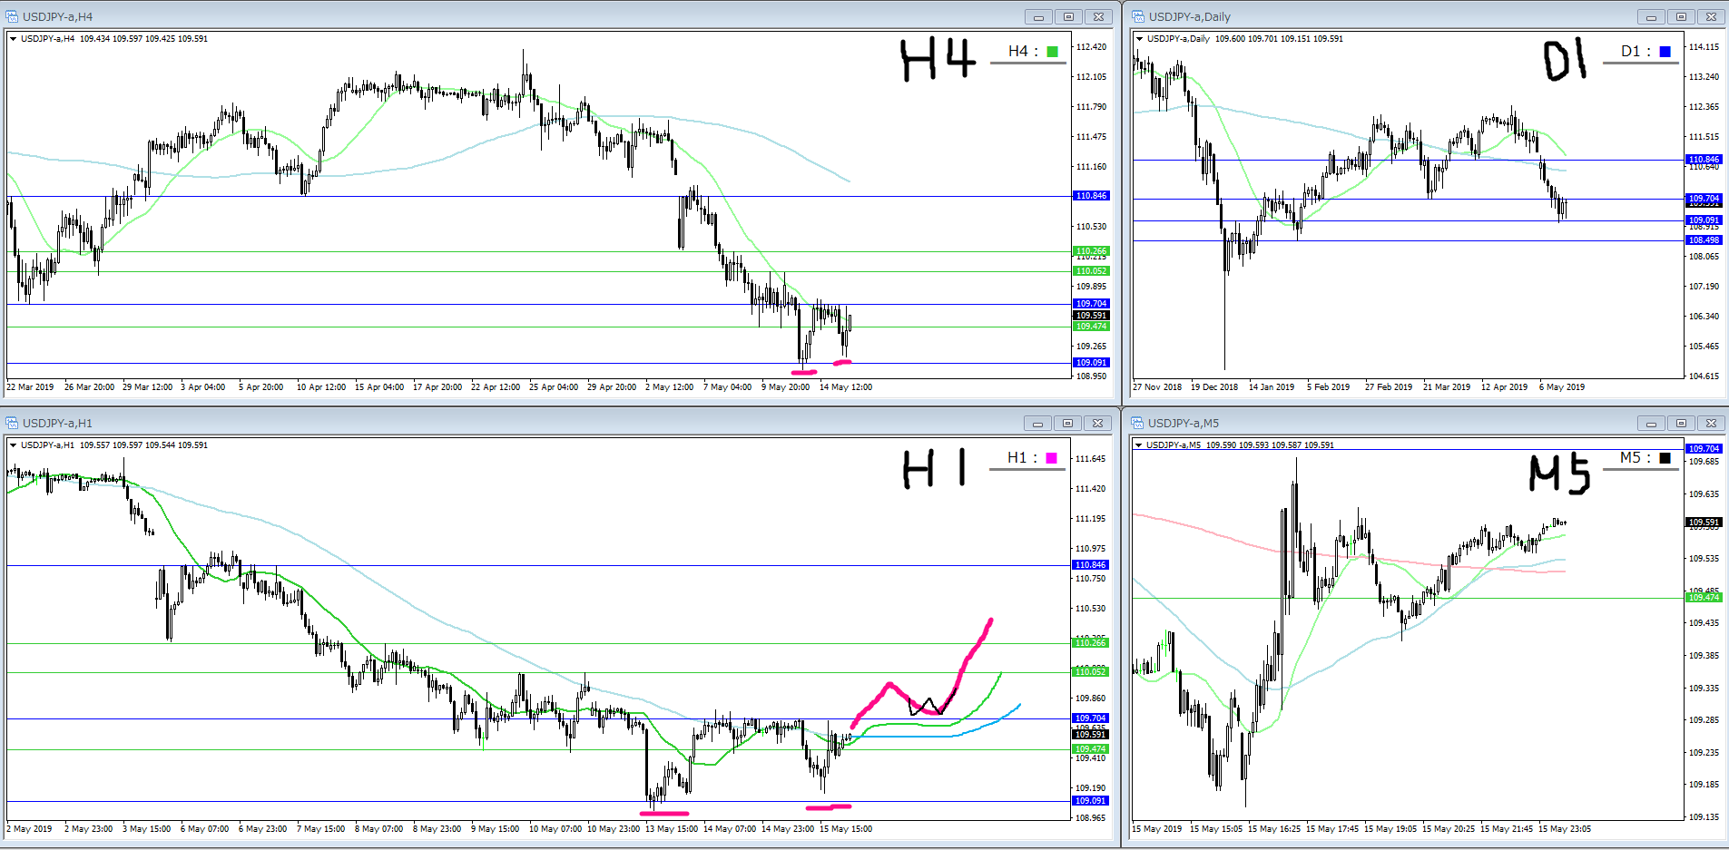The width and height of the screenshot is (1729, 850).
Task: Minimize the USDJPY-a,H1 chart window
Action: pos(1038,423)
